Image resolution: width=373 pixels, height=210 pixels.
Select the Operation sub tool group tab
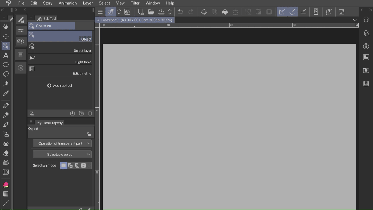click(x=51, y=26)
